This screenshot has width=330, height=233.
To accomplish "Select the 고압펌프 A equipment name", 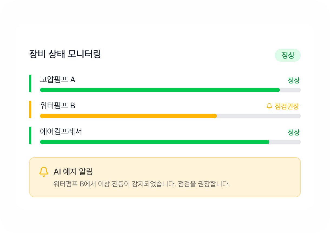I will [x=58, y=80].
